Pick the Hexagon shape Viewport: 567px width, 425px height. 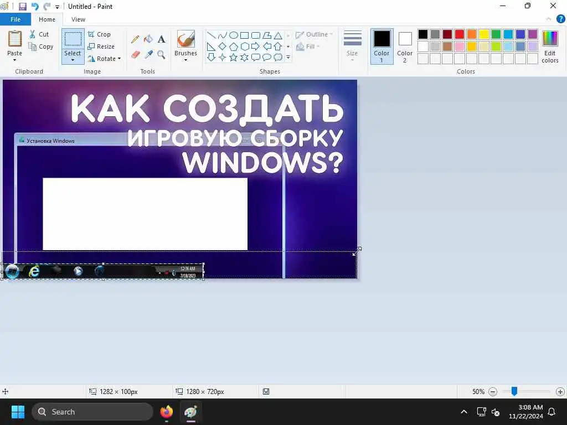click(x=245, y=46)
